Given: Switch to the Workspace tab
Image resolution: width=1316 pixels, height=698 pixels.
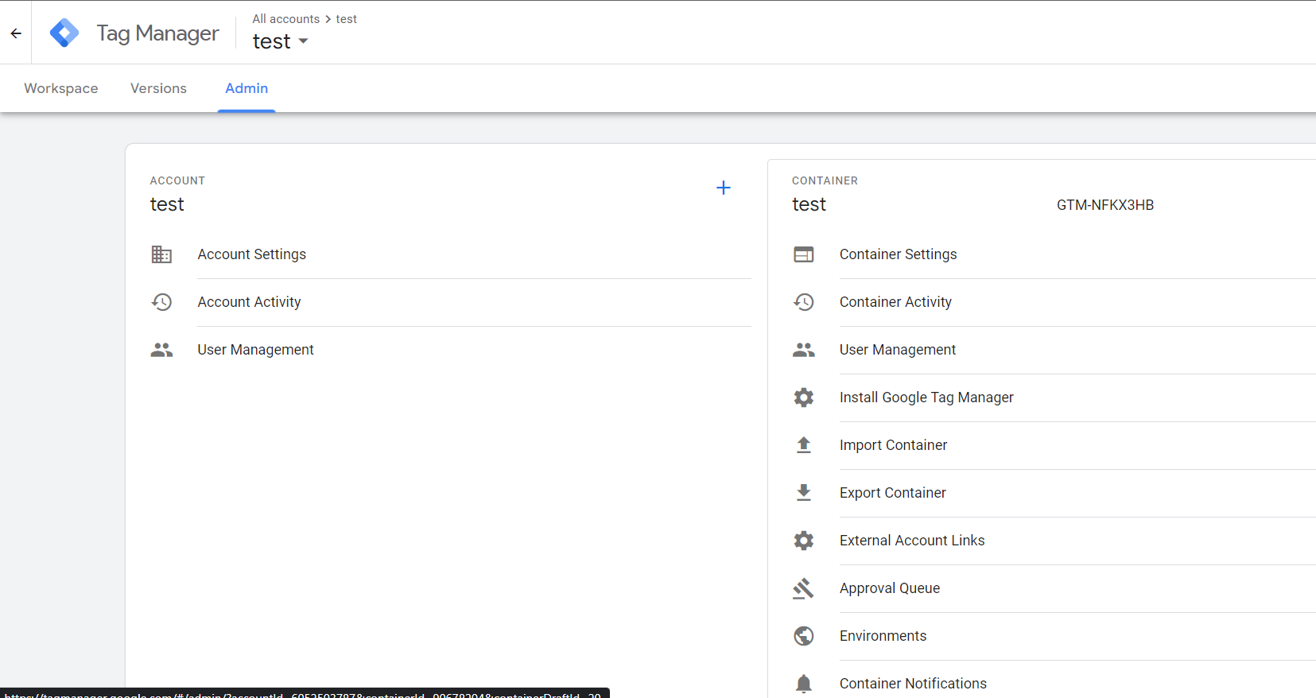Looking at the screenshot, I should (x=61, y=88).
